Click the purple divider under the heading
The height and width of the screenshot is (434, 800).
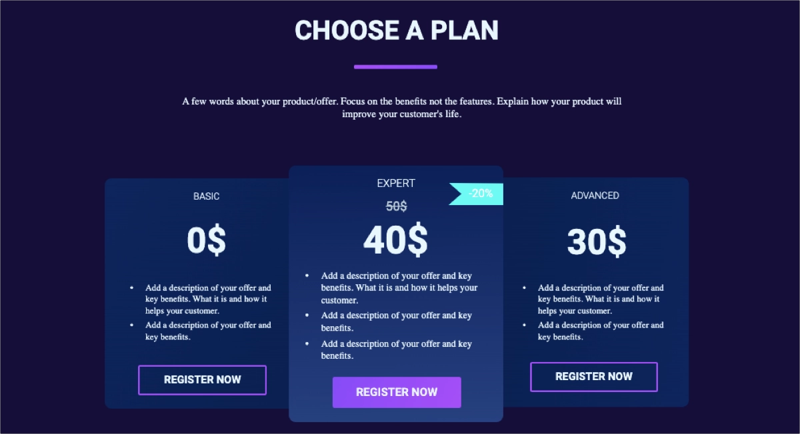point(395,67)
